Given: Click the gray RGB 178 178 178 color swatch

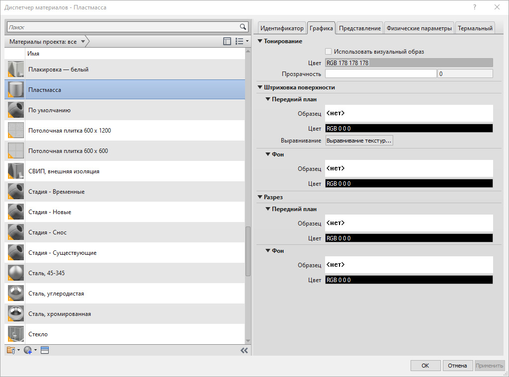Looking at the screenshot, I should [409, 63].
